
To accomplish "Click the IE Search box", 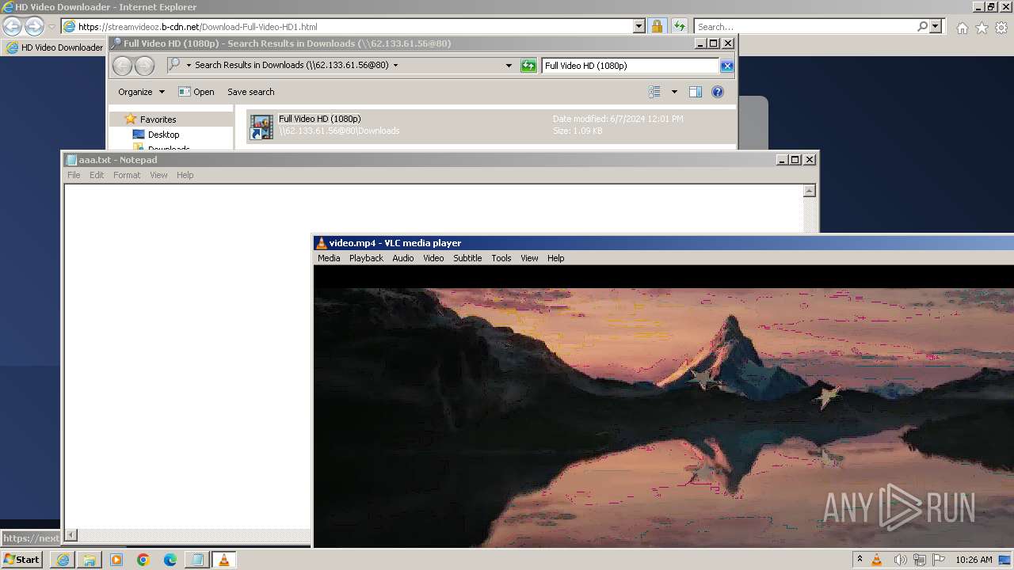I will pyautogui.click(x=806, y=26).
